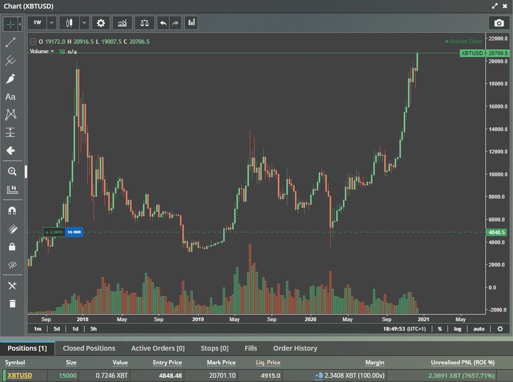Switch to the Stops [0] tab

215,348
